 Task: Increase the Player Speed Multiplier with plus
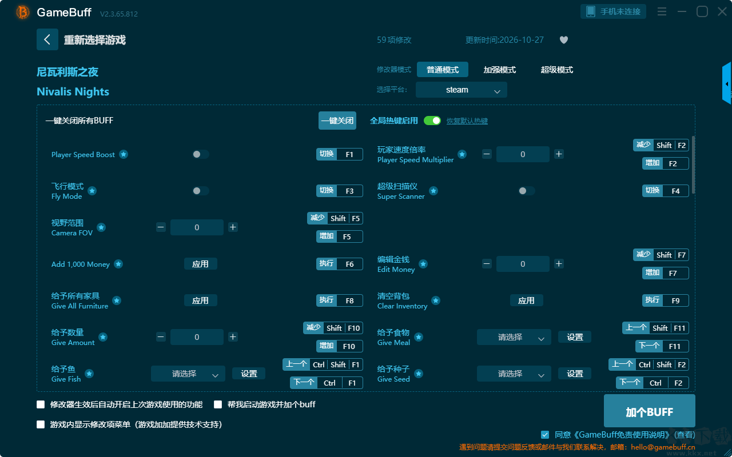(x=559, y=154)
